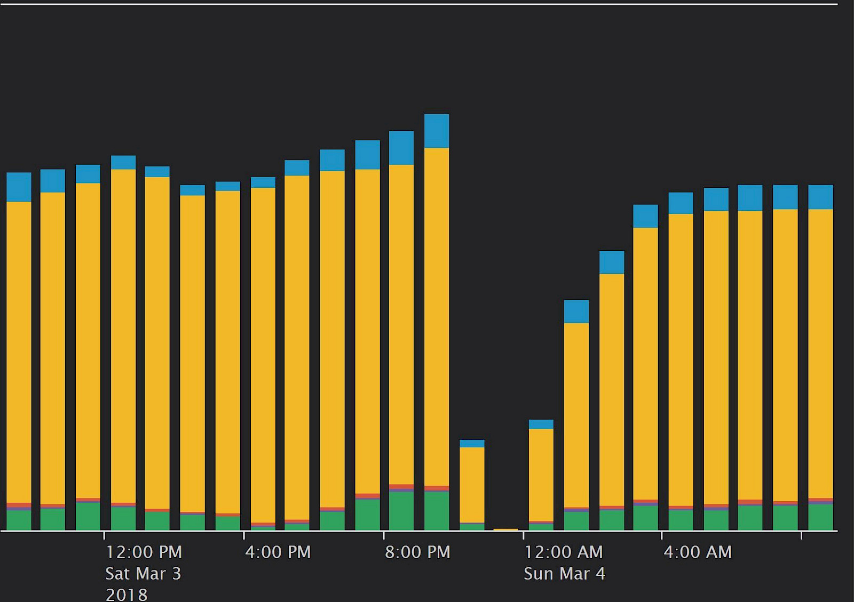Image resolution: width=854 pixels, height=602 pixels.
Task: Click the Sun Mar 4 date label
Action: (564, 574)
